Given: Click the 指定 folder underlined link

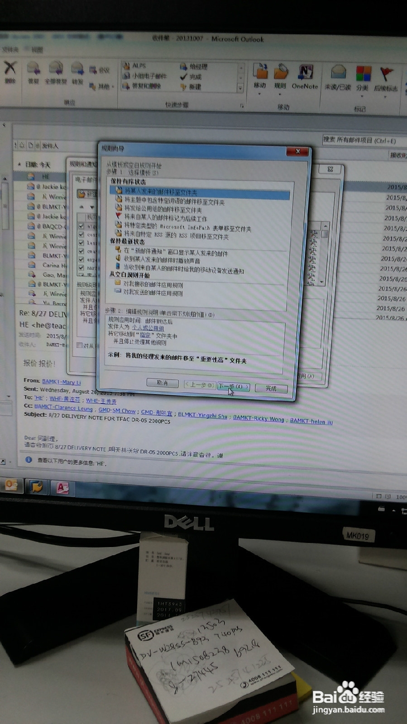Looking at the screenshot, I should point(145,335).
